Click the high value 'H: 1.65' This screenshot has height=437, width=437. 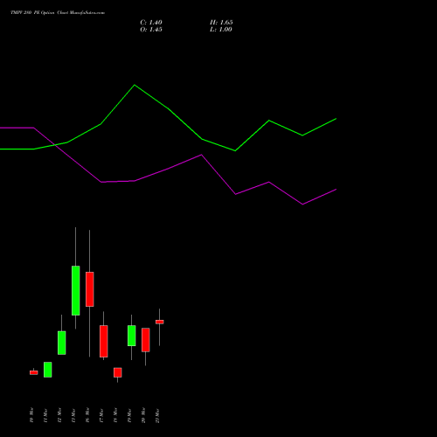pyautogui.click(x=221, y=23)
